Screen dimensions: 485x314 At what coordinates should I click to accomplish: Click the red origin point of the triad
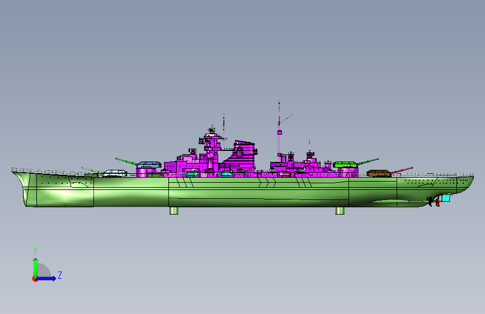click(x=34, y=279)
